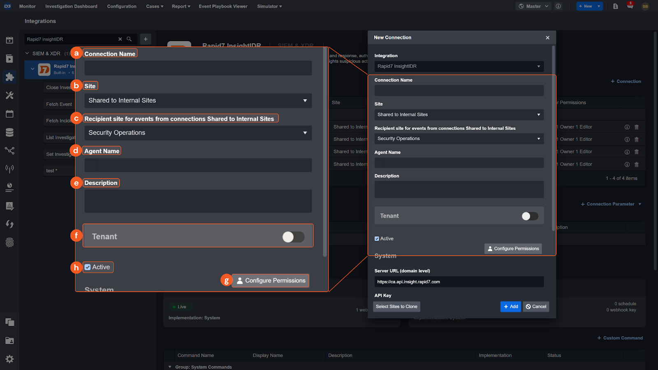Open the edit template sidebar icon
The width and height of the screenshot is (658, 370).
(x=9, y=206)
